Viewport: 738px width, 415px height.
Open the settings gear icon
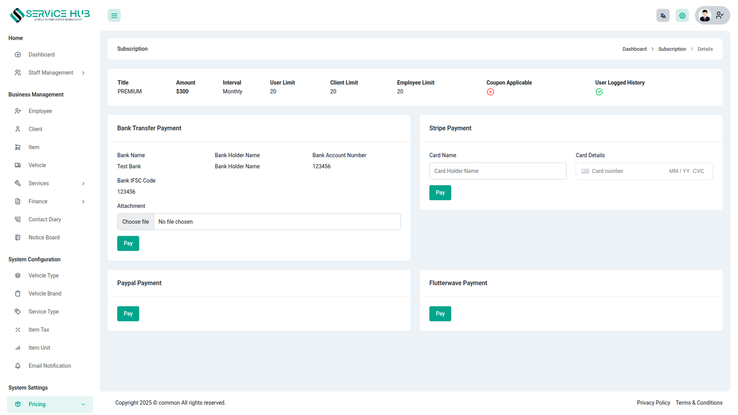tap(682, 16)
